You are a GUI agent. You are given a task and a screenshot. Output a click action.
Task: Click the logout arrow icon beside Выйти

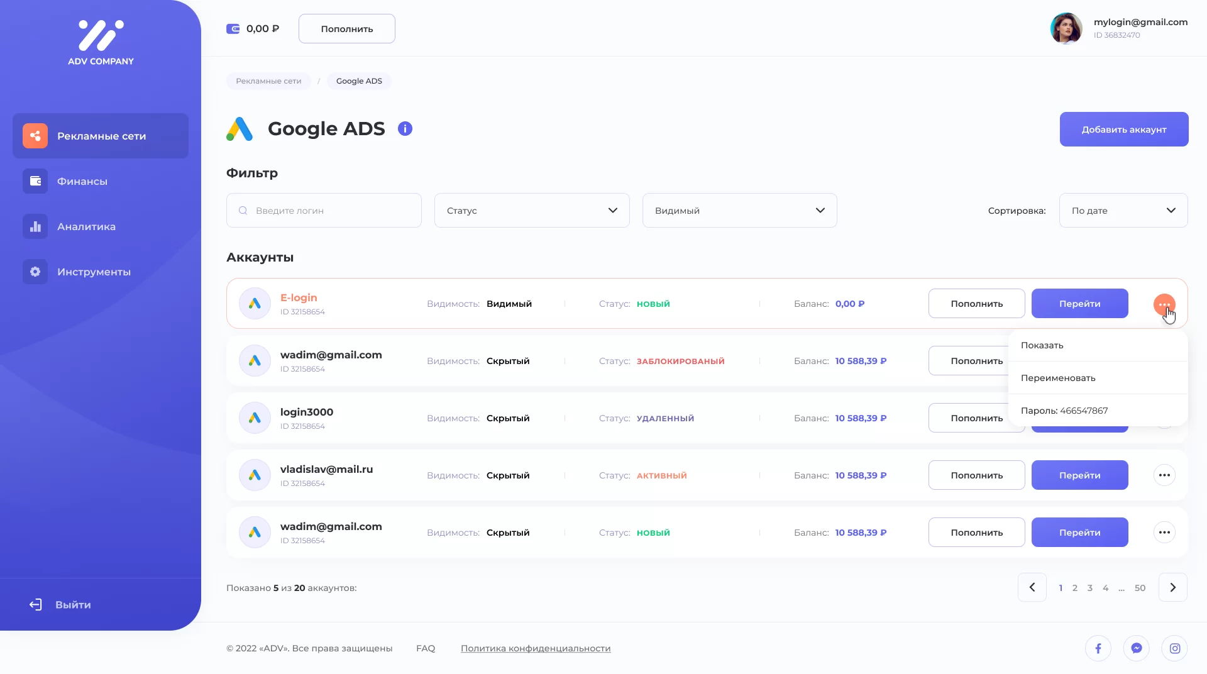pos(36,605)
